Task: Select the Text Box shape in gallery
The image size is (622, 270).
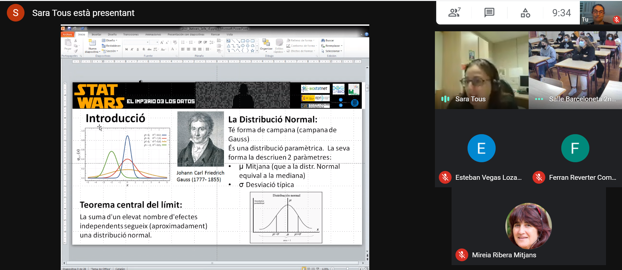Action: [228, 41]
